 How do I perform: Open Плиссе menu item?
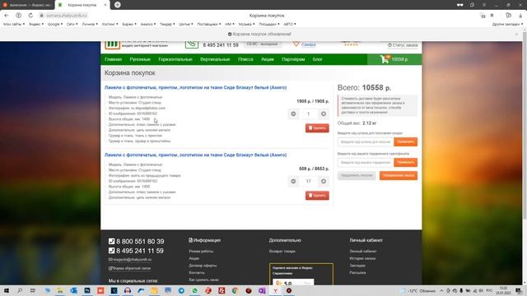[245, 59]
